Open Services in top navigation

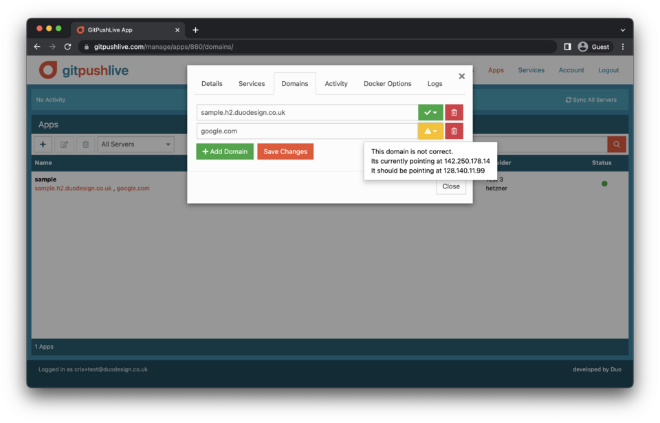click(531, 70)
